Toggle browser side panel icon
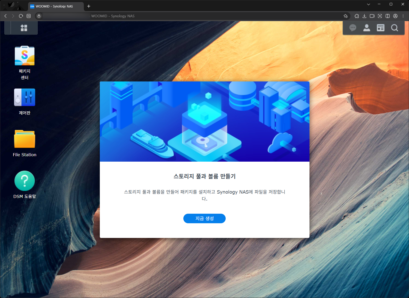The height and width of the screenshot is (298, 409). pyautogui.click(x=388, y=16)
